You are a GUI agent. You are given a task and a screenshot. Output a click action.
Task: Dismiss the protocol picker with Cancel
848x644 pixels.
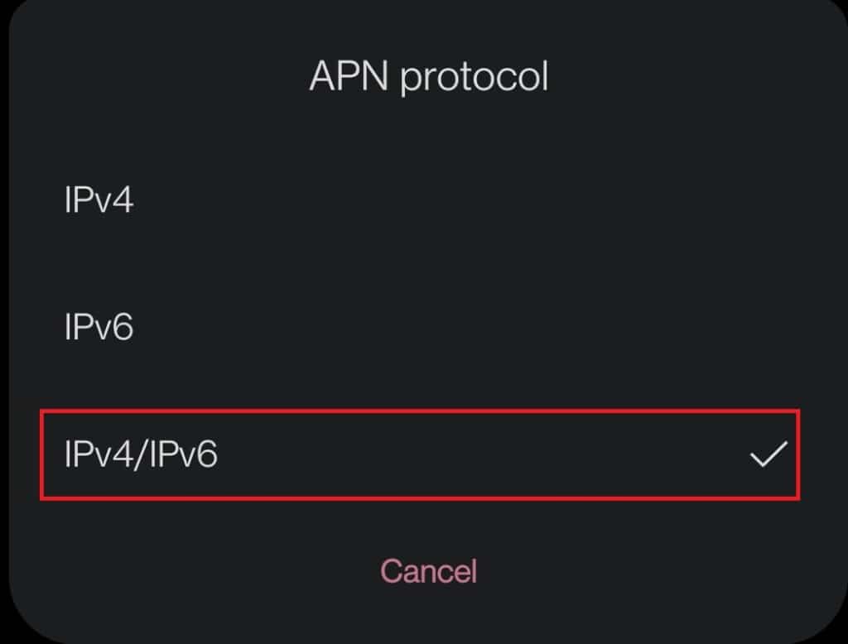(427, 570)
